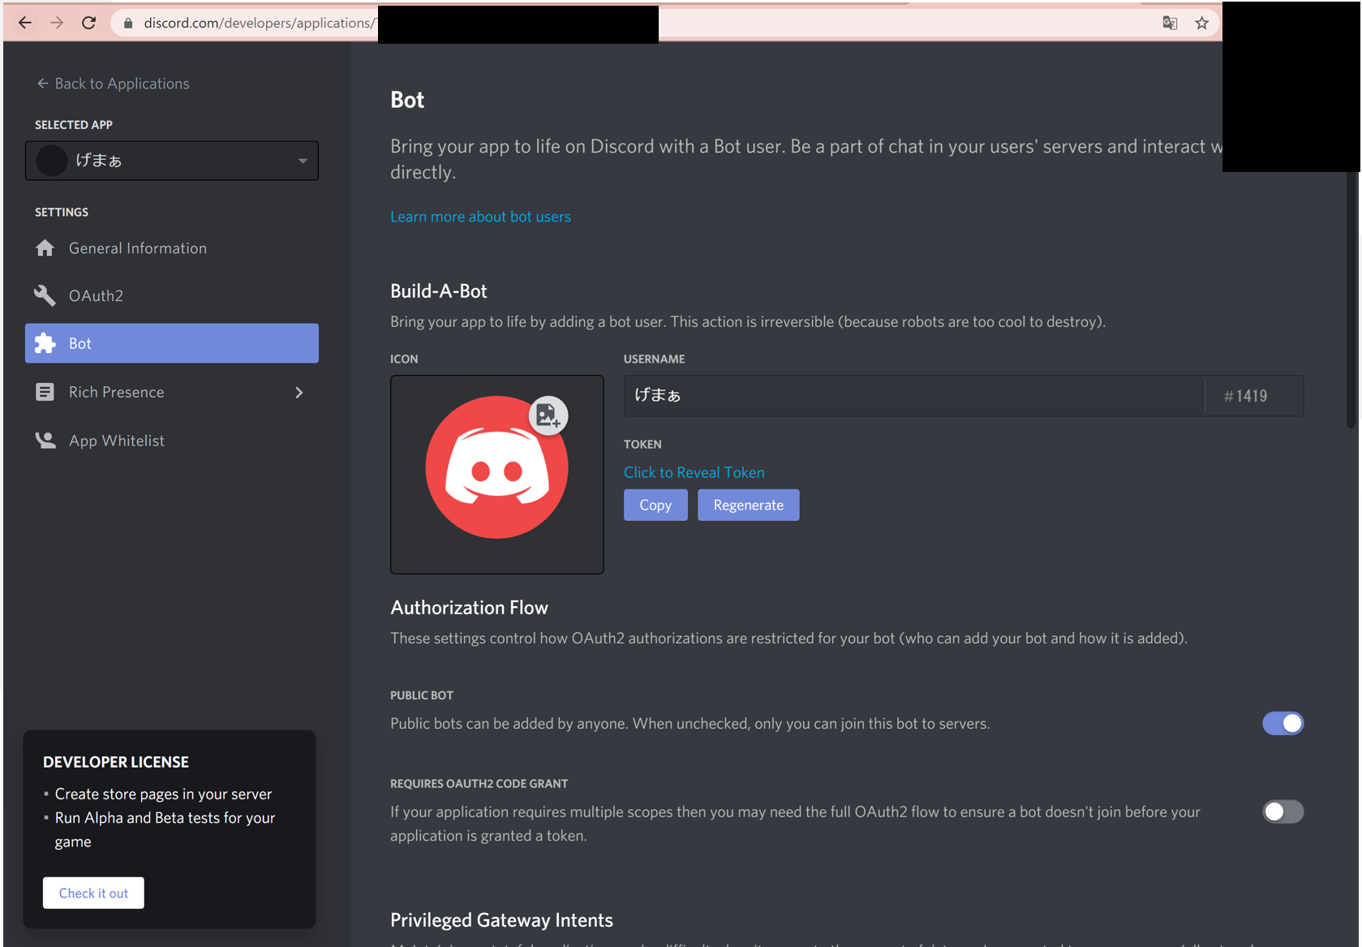Click the SETTINGS sidebar header
This screenshot has width=1362, height=947.
[62, 213]
